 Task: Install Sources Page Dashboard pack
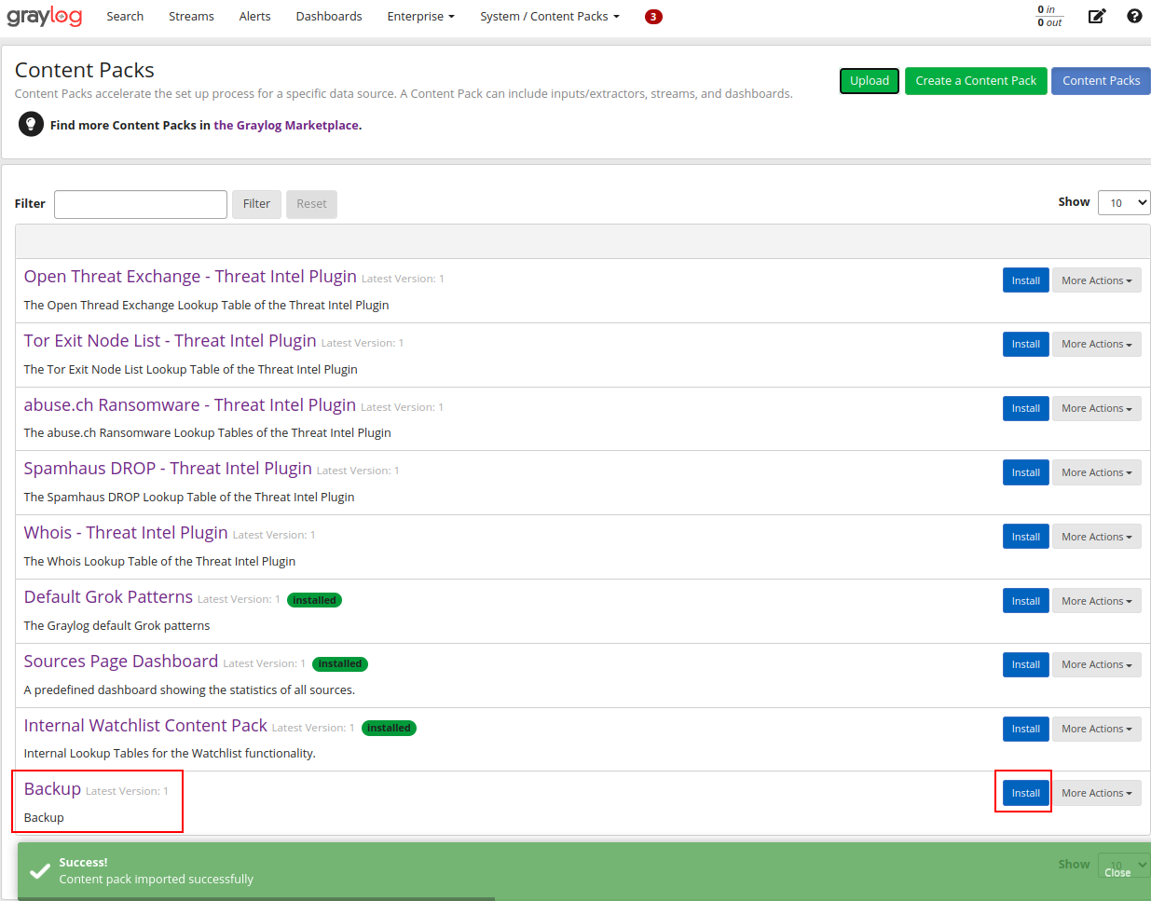point(1026,664)
